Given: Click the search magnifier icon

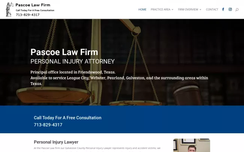Looking at the screenshot, I should point(237,9).
